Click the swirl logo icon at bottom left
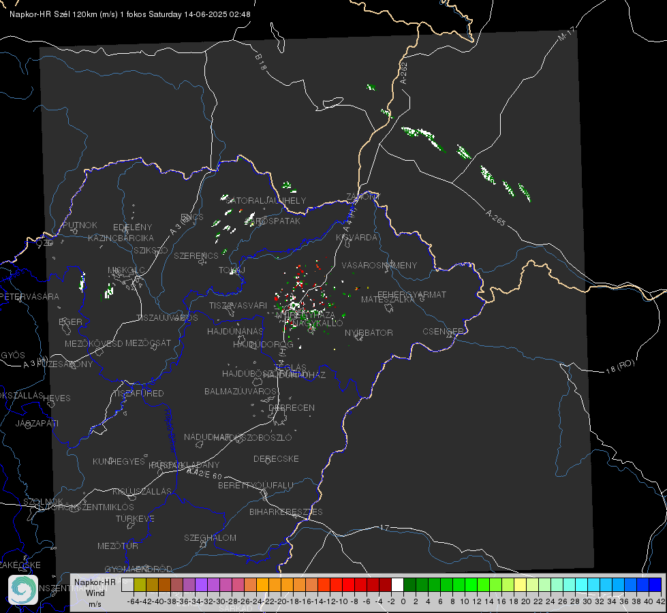This screenshot has width=667, height=613. pos(23,590)
